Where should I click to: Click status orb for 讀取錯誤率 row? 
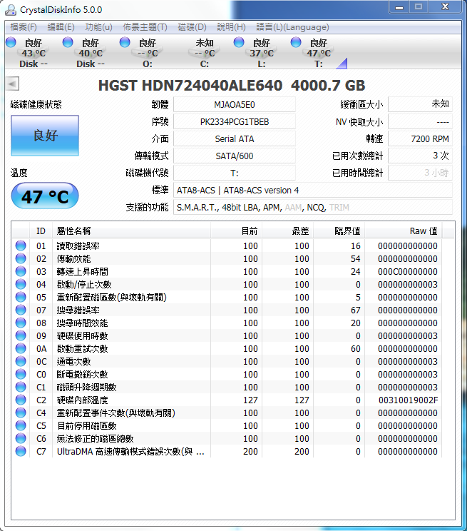(21, 246)
